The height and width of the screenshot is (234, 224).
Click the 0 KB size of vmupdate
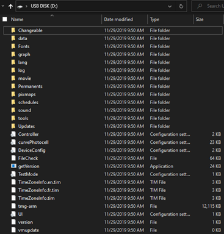(217, 230)
